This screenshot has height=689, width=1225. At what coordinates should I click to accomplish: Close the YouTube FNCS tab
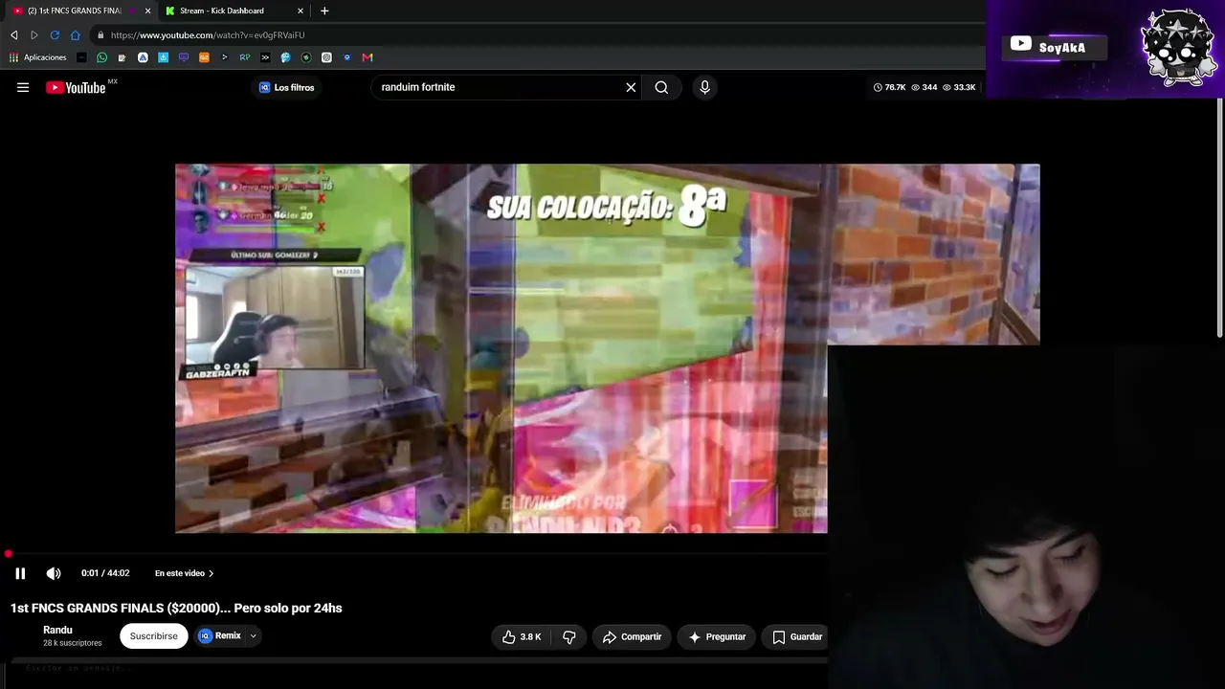point(147,11)
